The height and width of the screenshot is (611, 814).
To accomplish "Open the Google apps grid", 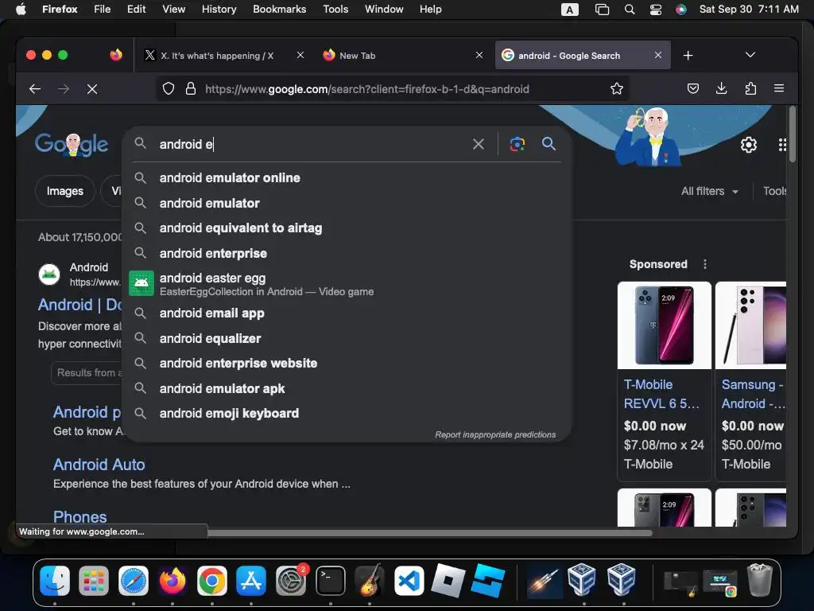I will [x=782, y=145].
